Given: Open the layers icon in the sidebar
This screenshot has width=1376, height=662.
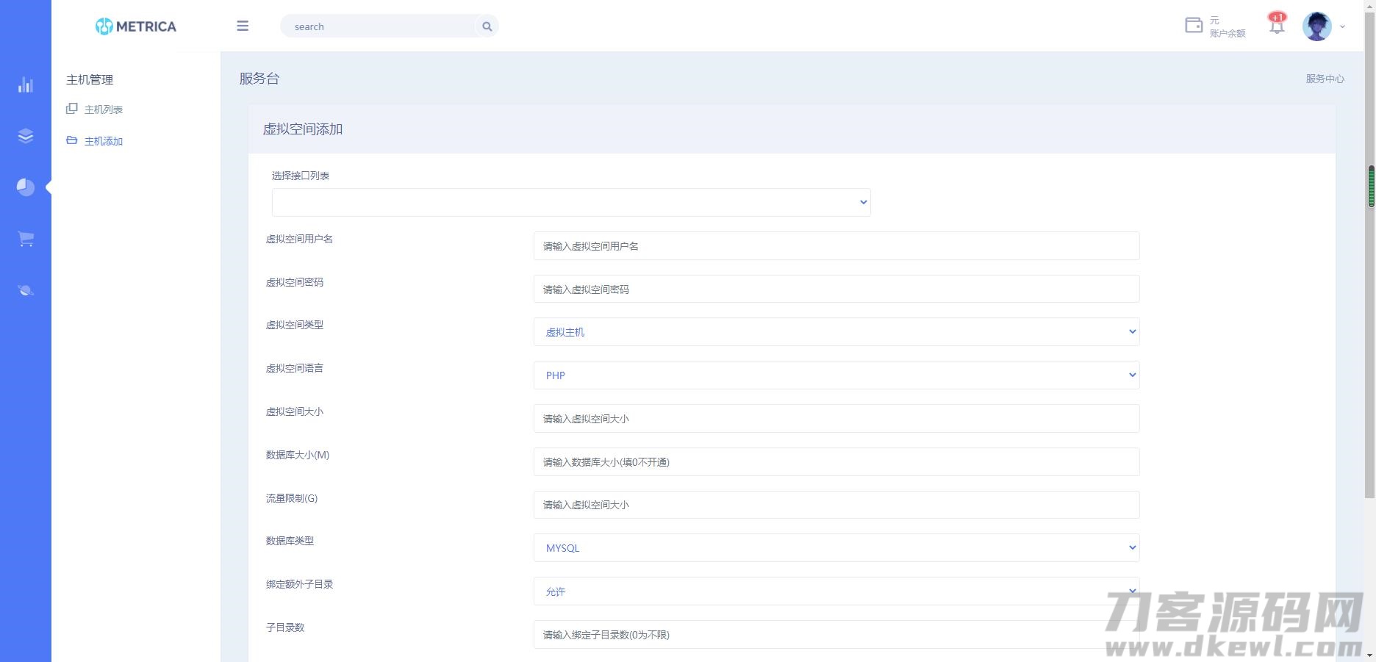Looking at the screenshot, I should [x=25, y=136].
